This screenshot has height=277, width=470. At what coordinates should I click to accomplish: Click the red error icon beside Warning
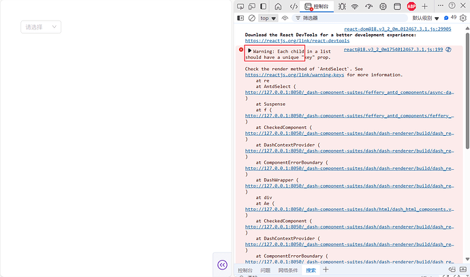[x=241, y=50]
